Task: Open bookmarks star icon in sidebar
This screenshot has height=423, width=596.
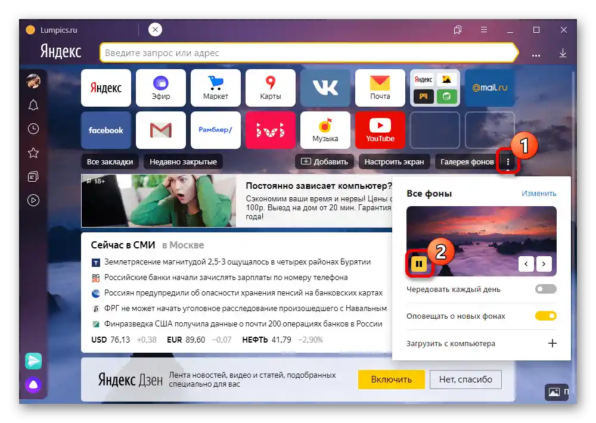Action: pyautogui.click(x=33, y=153)
